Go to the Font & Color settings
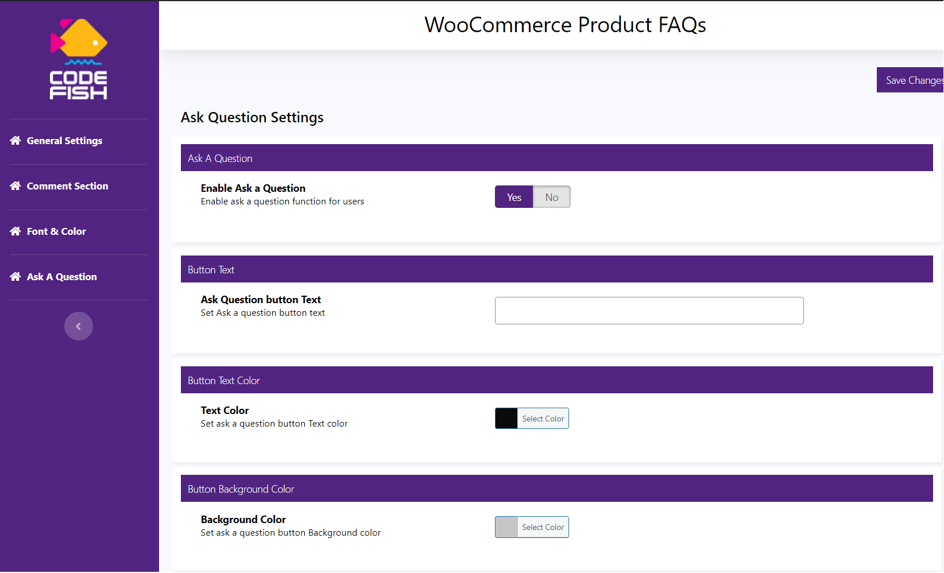Screen dimensions: 944x573 (x=56, y=231)
